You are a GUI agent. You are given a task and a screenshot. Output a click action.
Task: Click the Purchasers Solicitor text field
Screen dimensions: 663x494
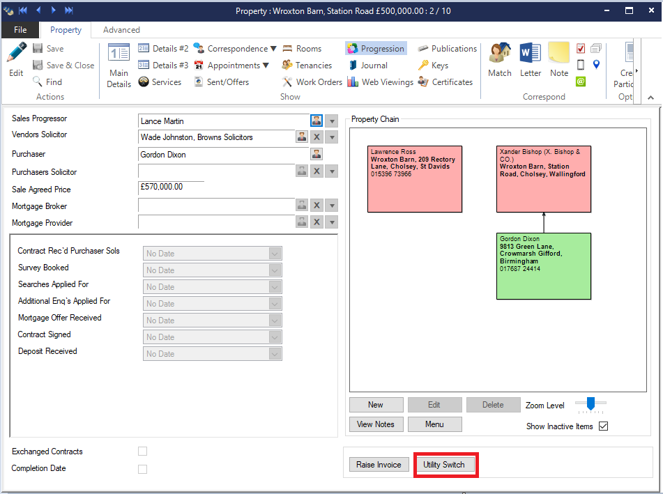(x=217, y=171)
